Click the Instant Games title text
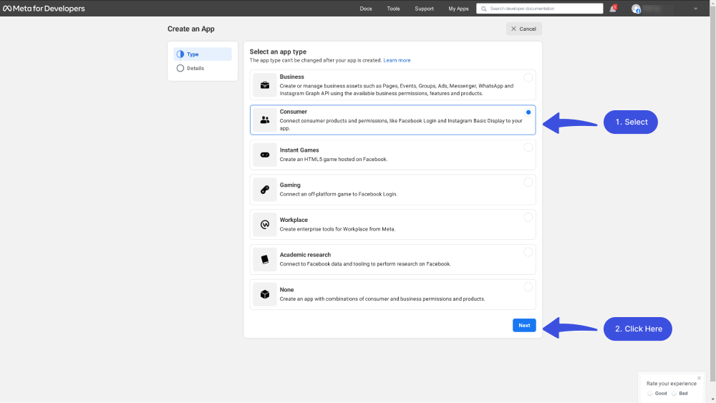Screen dimensions: 716x403 point(299,150)
